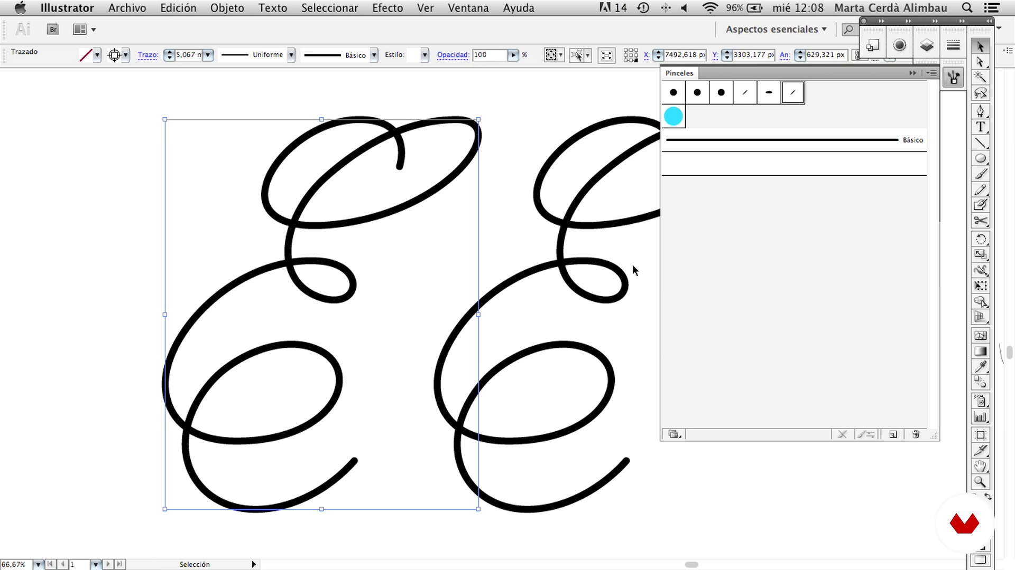1015x570 pixels.
Task: Select the Blend tool
Action: click(981, 382)
